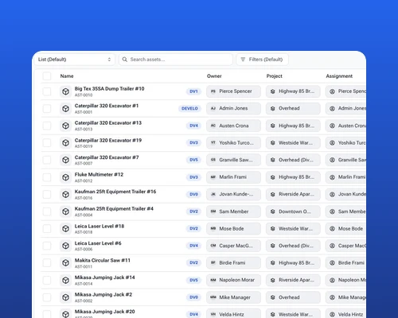
Task: Click the cube icon for Caterpillar Excavator #13
Action: (65, 126)
